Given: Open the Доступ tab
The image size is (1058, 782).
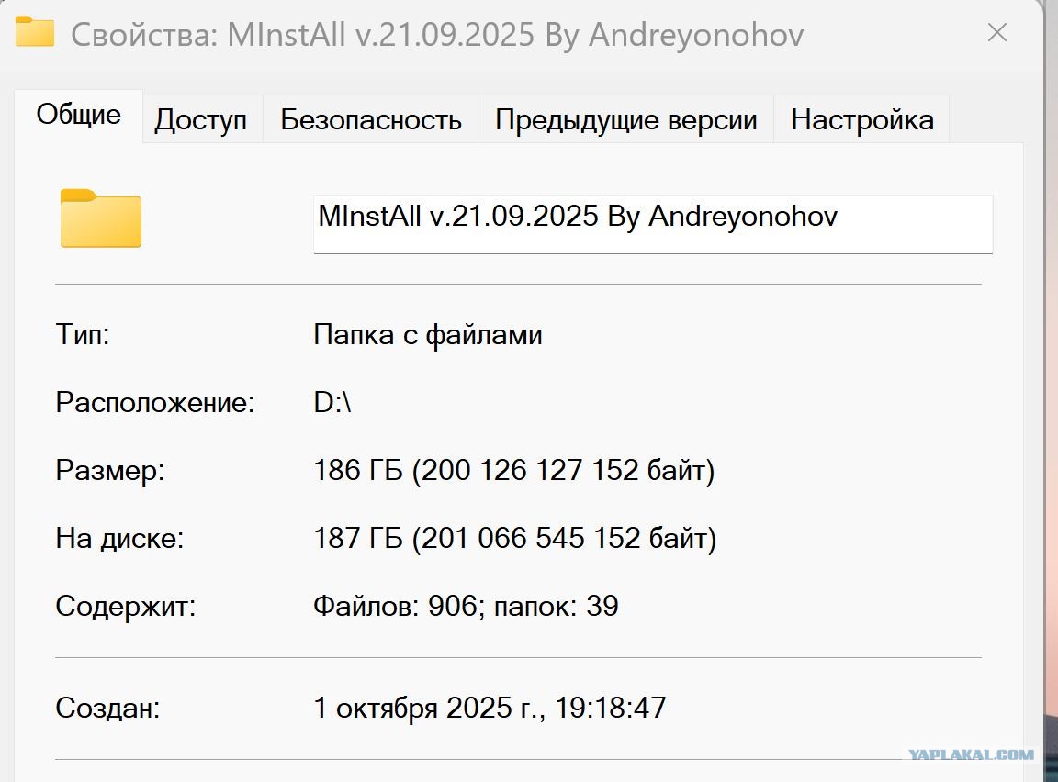Looking at the screenshot, I should 201,119.
